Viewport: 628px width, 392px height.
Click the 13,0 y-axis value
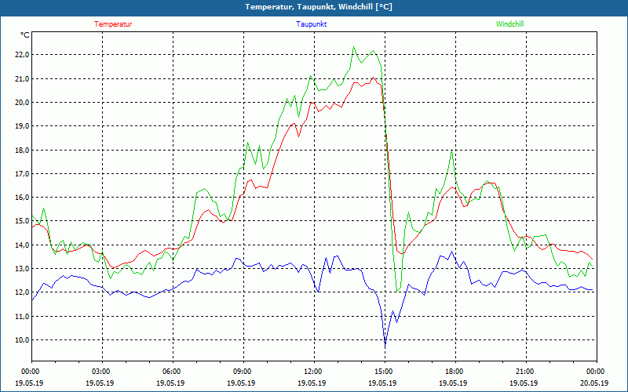click(23, 268)
